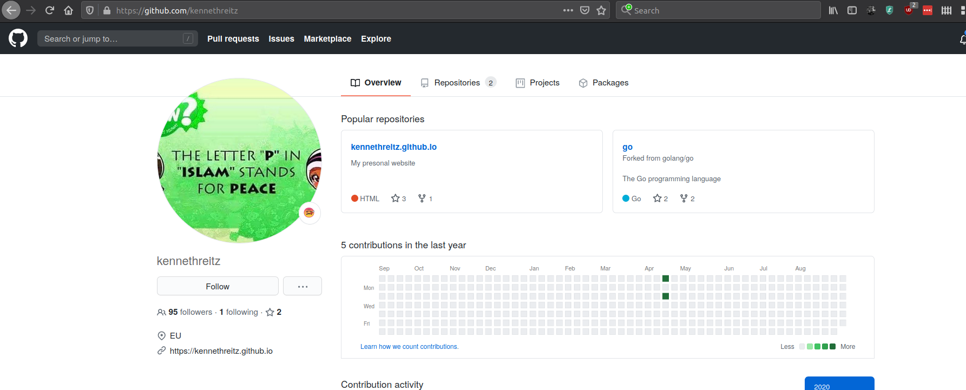Open GitHub notifications bell
The width and height of the screenshot is (966, 390).
pos(963,39)
